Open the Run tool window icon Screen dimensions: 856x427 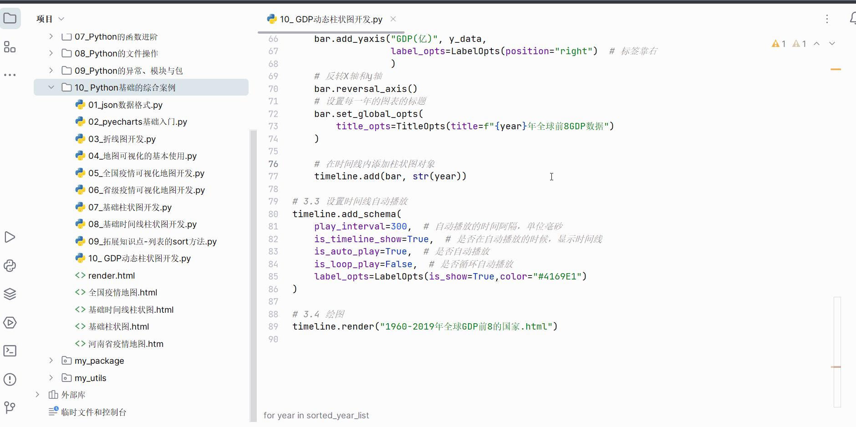pos(10,237)
